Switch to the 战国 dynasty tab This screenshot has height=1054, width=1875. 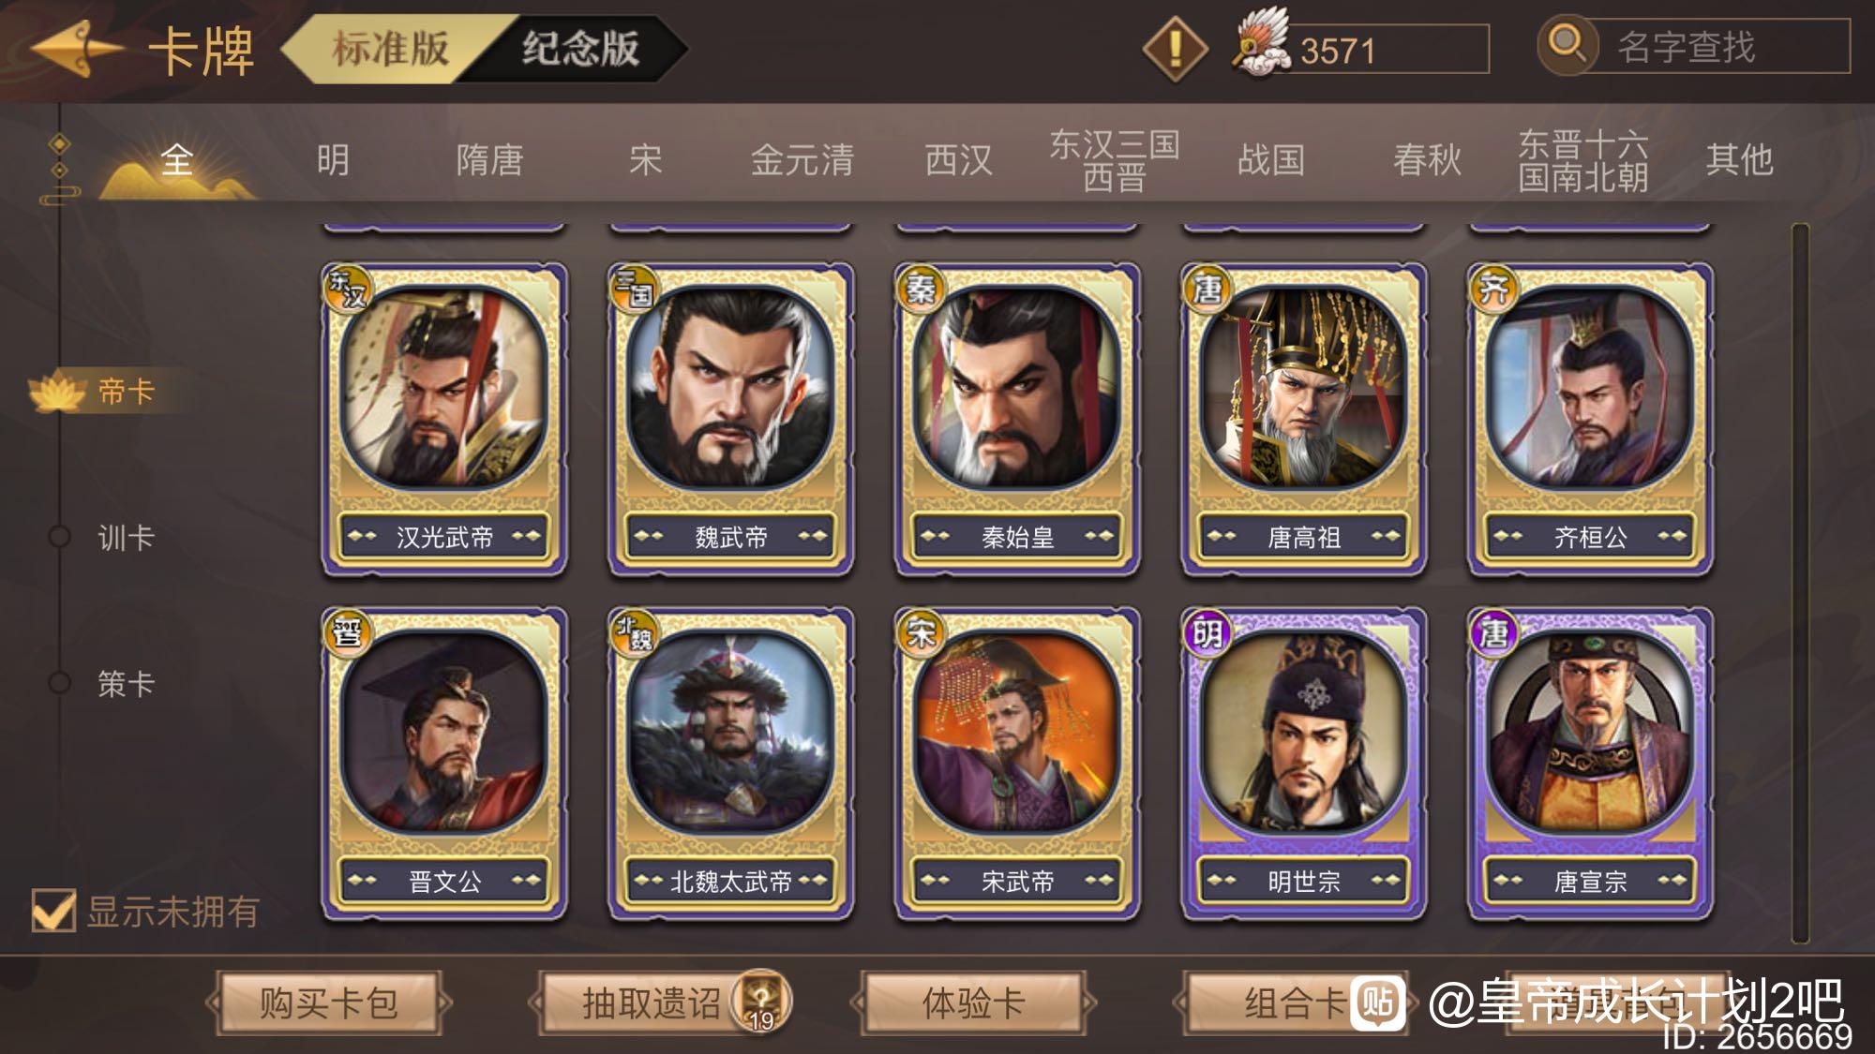click(x=1271, y=159)
